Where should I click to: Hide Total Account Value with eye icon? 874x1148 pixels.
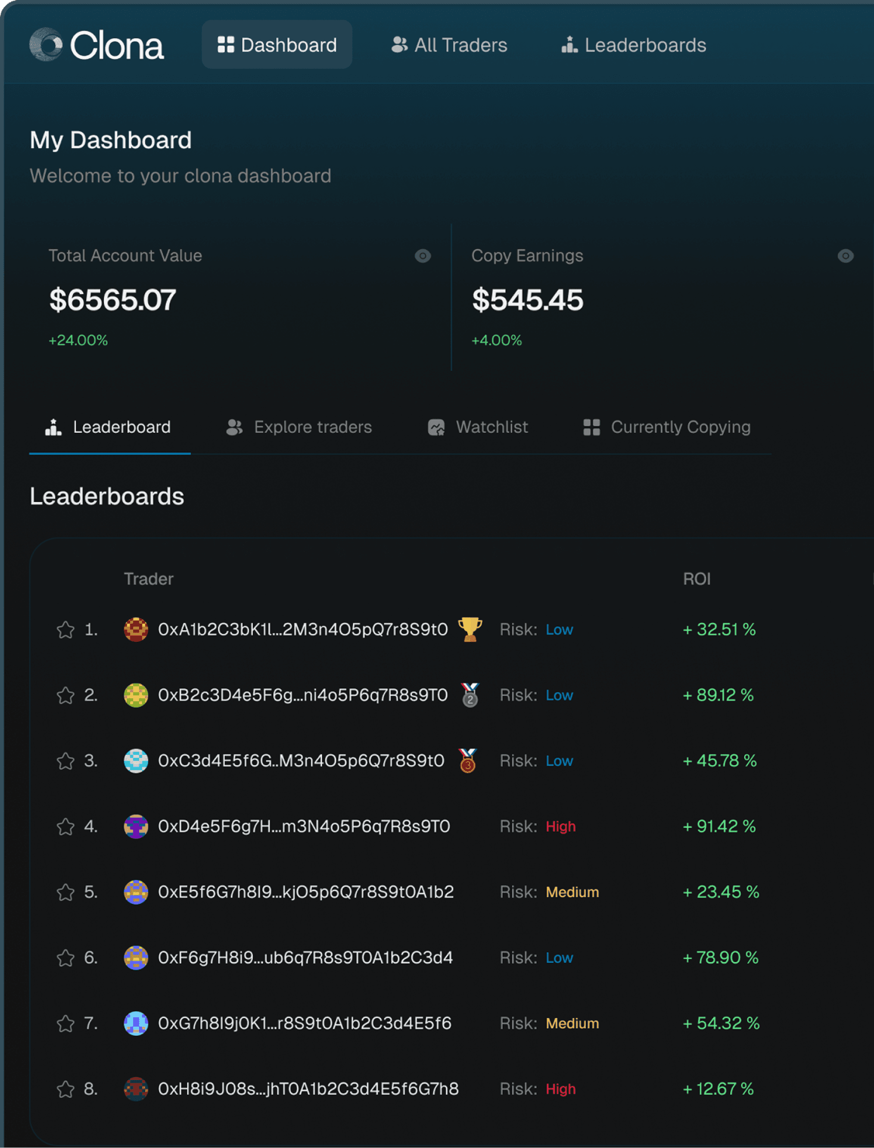click(423, 256)
